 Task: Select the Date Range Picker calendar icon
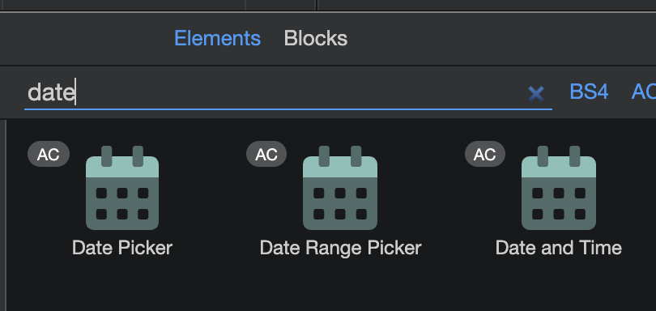point(340,188)
